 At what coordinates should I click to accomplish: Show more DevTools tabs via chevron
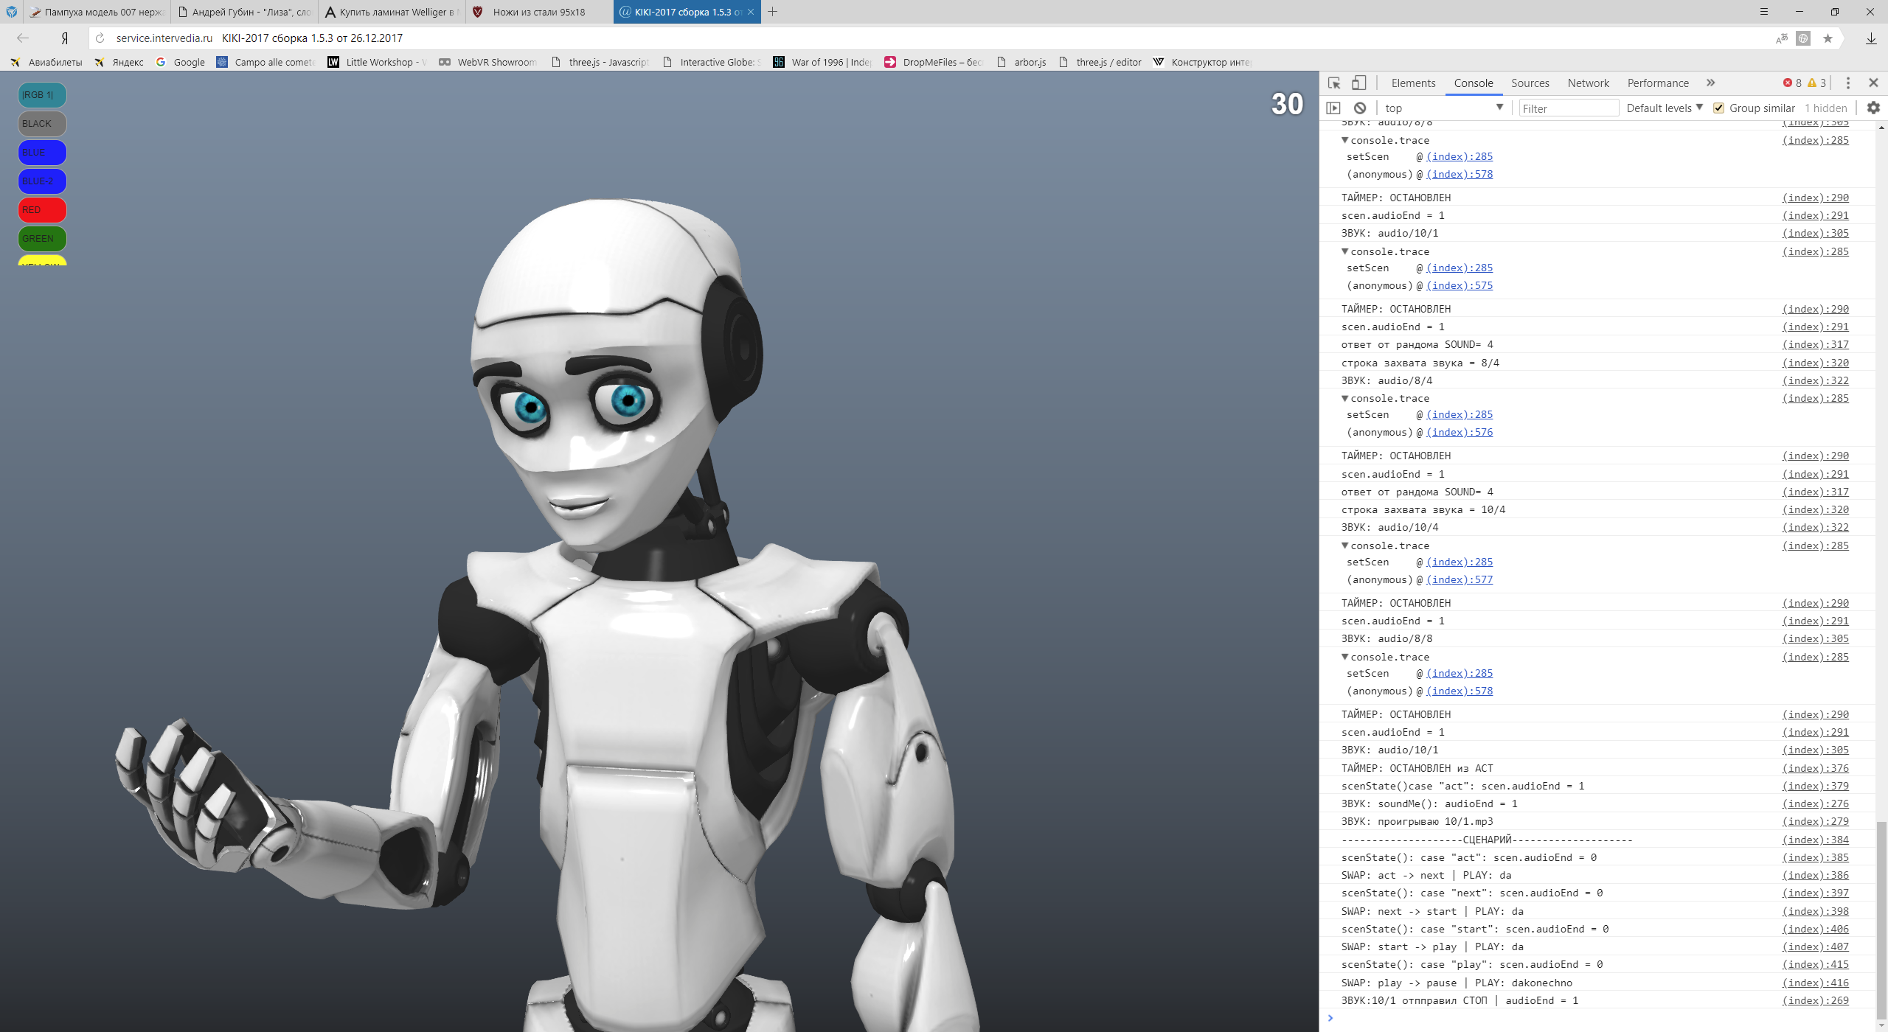1711,83
